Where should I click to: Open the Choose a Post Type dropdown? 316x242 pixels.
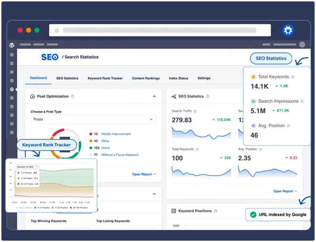click(93, 119)
